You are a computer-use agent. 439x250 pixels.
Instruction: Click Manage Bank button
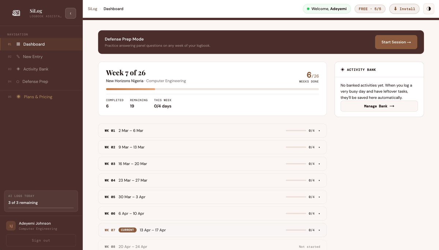[379, 106]
